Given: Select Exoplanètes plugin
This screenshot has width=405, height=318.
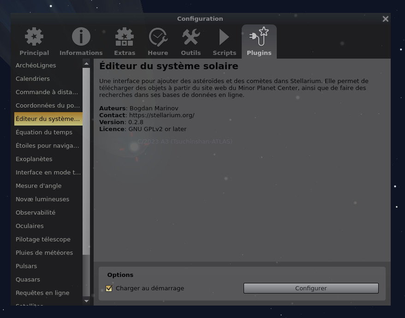Looking at the screenshot, I should pyautogui.click(x=48, y=159).
